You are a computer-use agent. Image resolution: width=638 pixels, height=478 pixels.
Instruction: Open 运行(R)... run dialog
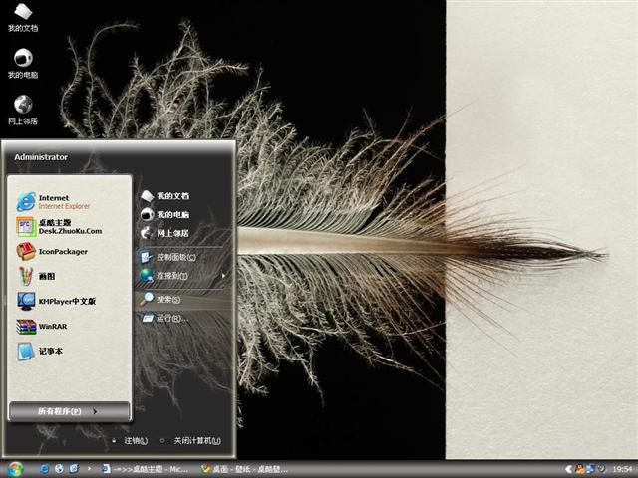[x=164, y=318]
